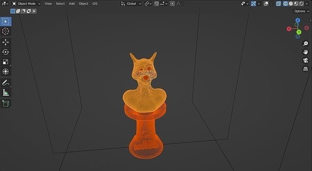Select the Move tool
Viewport: 312px width, 171px height.
(6, 42)
